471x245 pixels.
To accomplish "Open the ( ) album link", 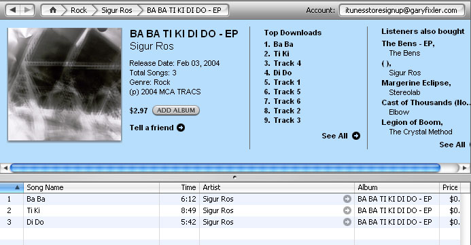I will (x=386, y=64).
